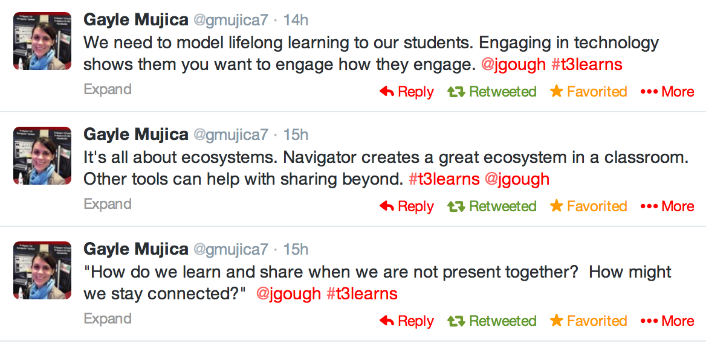Unfavorite the ecosystems tweet via Favorited label
Screen dimensions: 706x344
[597, 206]
